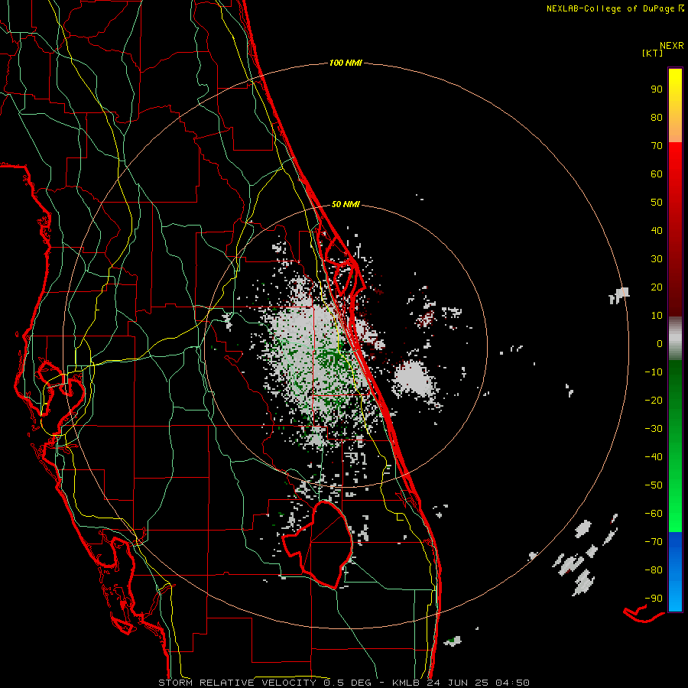Click the -10 scale label
688x688 pixels.
coord(654,372)
